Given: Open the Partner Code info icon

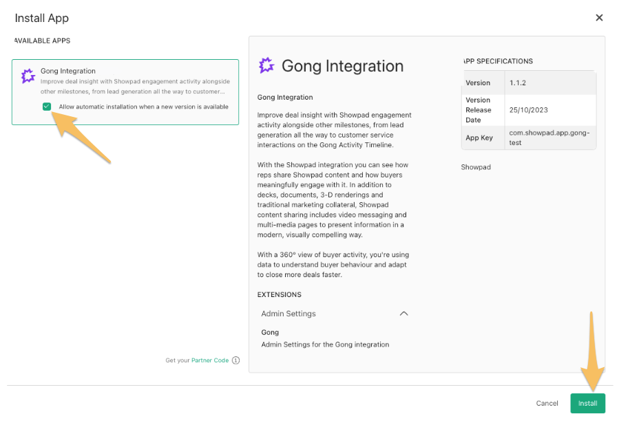Looking at the screenshot, I should pyautogui.click(x=235, y=360).
